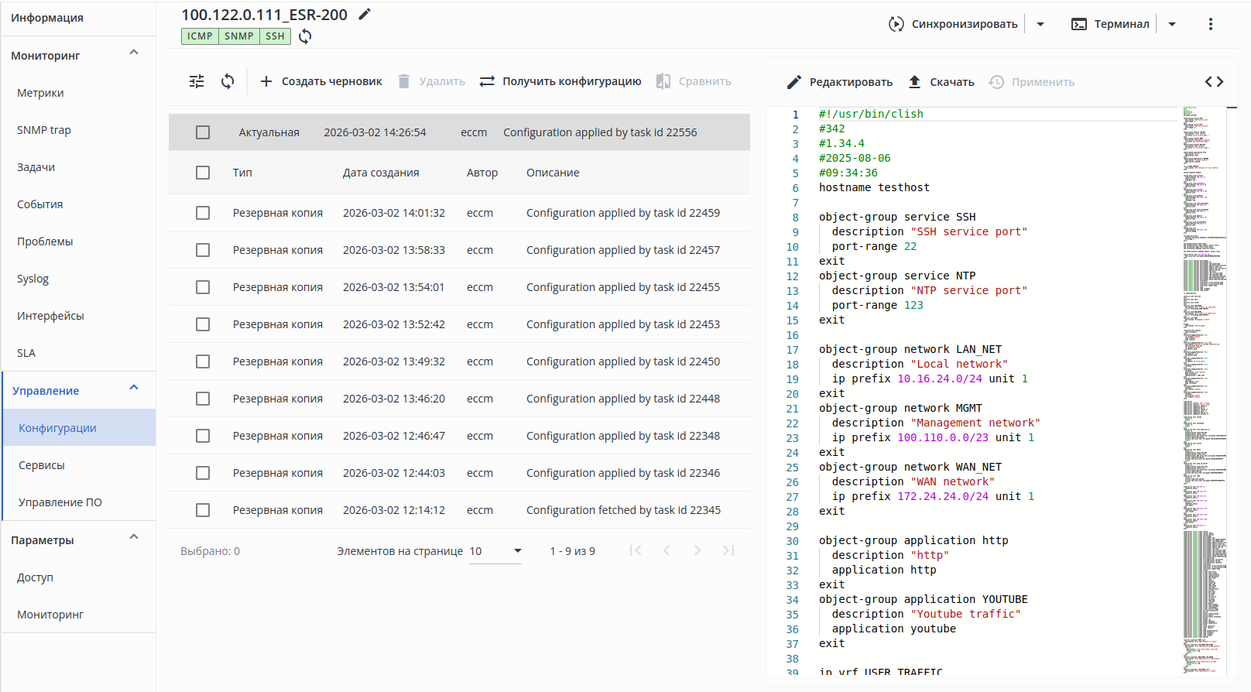Toggle the code view brackets icon
Viewport: 1251px width, 692px height.
(1214, 82)
